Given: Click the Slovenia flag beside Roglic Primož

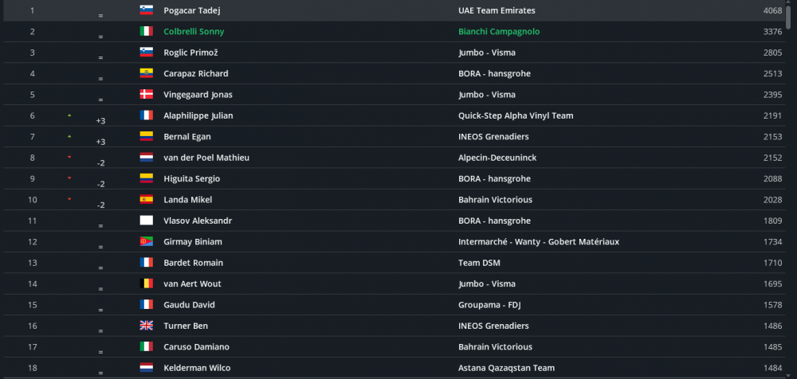Looking at the screenshot, I should 147,53.
